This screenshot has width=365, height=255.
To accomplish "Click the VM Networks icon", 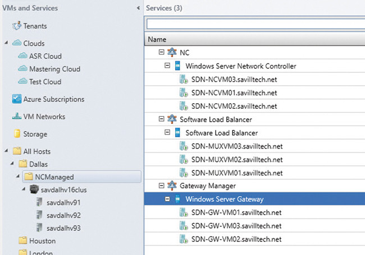I will coord(16,117).
